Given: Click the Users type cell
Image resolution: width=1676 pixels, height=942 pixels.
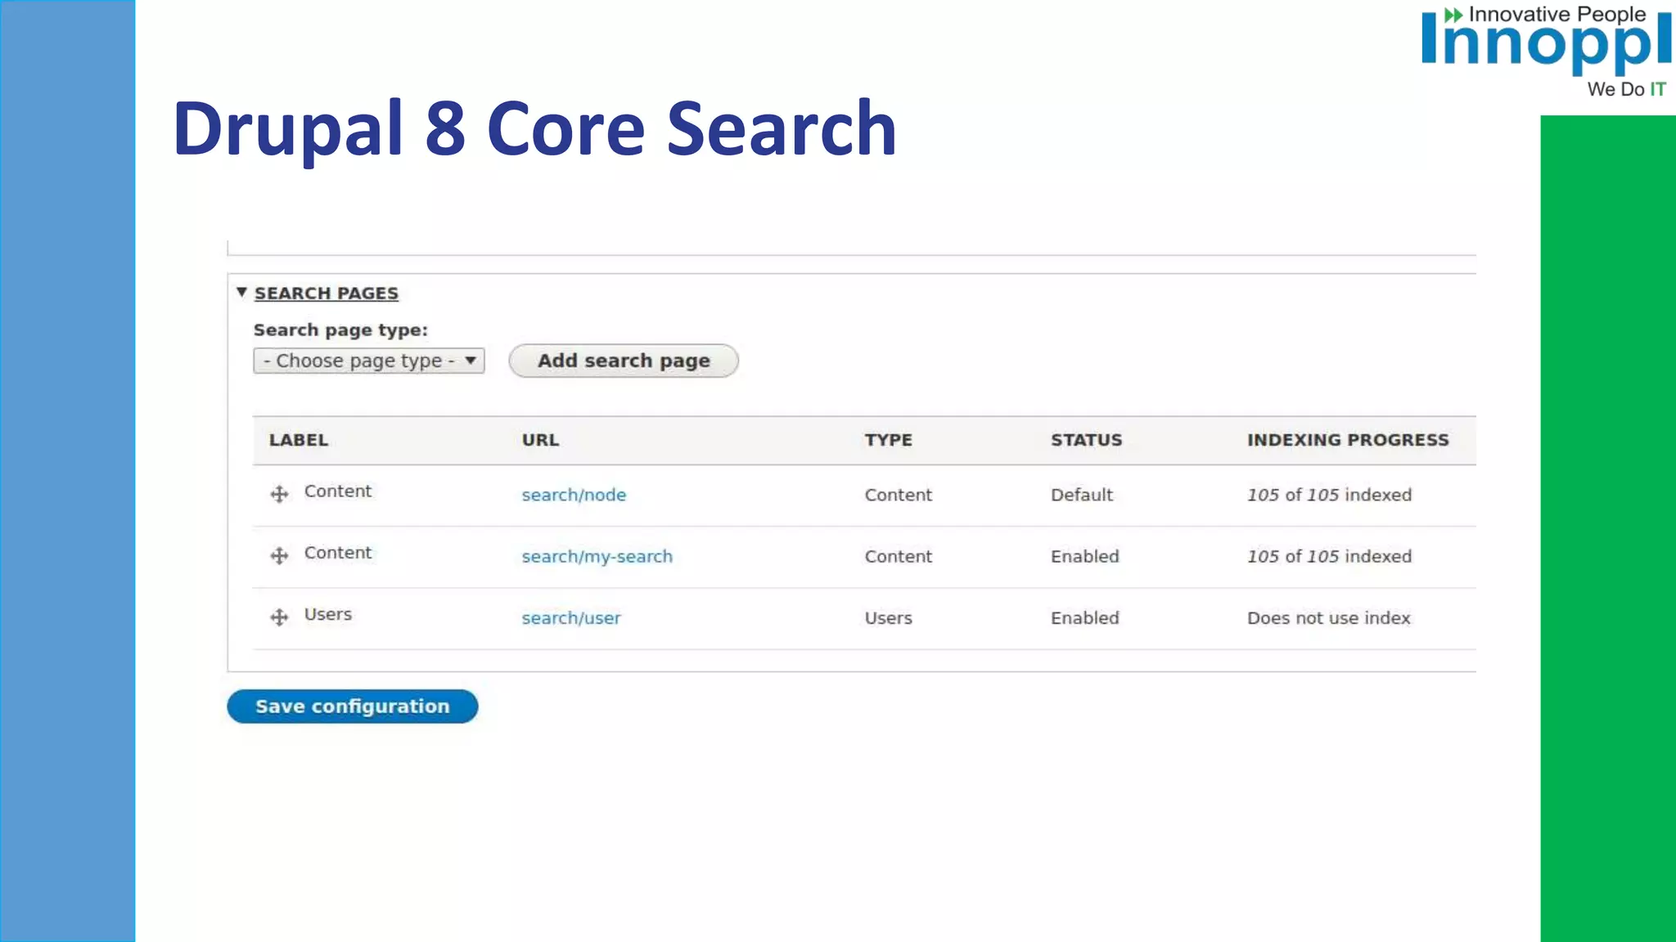Looking at the screenshot, I should click(x=889, y=618).
